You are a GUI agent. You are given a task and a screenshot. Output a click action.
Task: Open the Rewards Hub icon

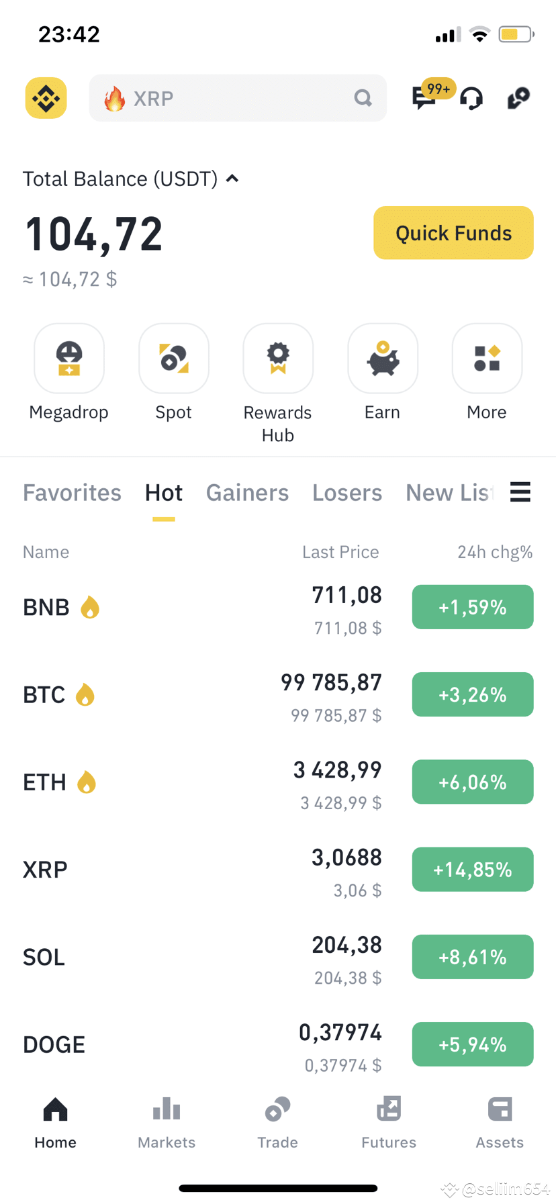[278, 358]
